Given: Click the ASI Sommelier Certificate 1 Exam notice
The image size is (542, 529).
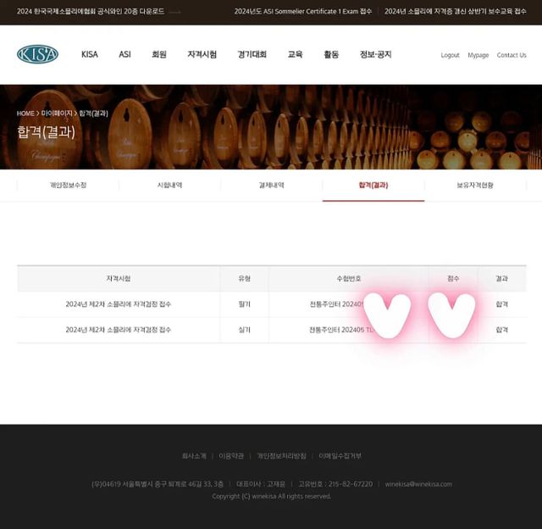Looking at the screenshot, I should tap(303, 11).
